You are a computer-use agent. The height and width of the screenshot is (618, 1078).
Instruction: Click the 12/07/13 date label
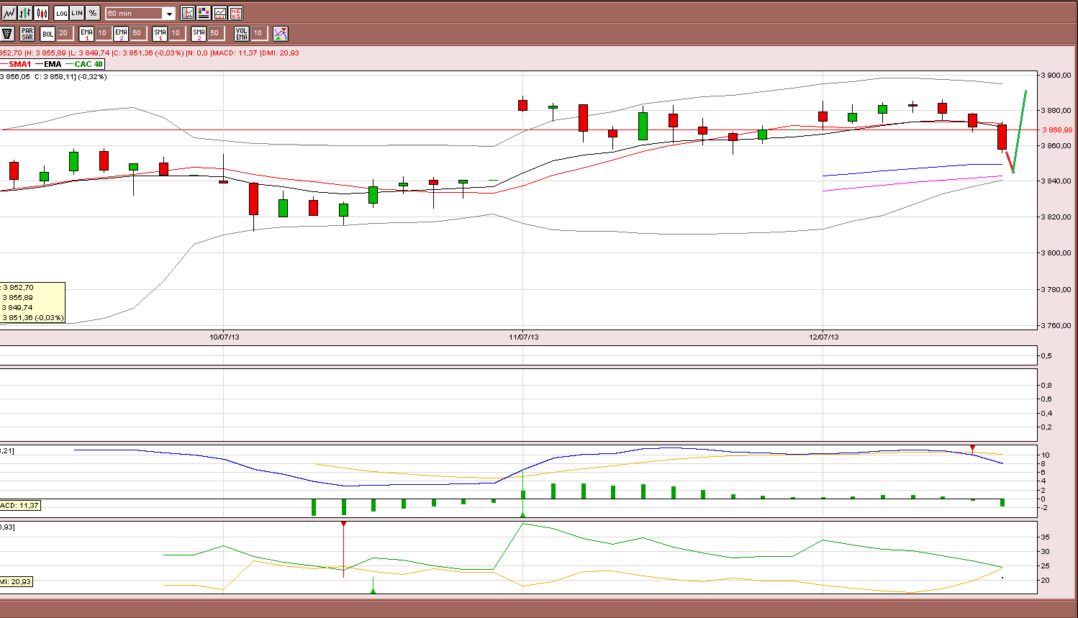(824, 337)
